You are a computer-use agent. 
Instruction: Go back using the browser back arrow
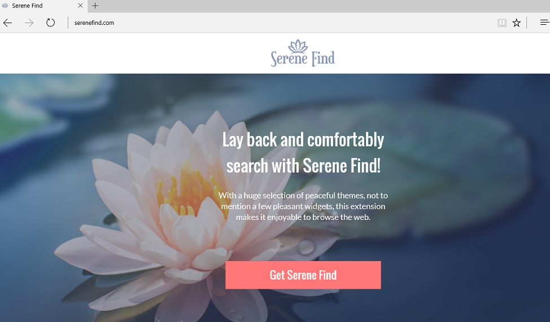[7, 23]
